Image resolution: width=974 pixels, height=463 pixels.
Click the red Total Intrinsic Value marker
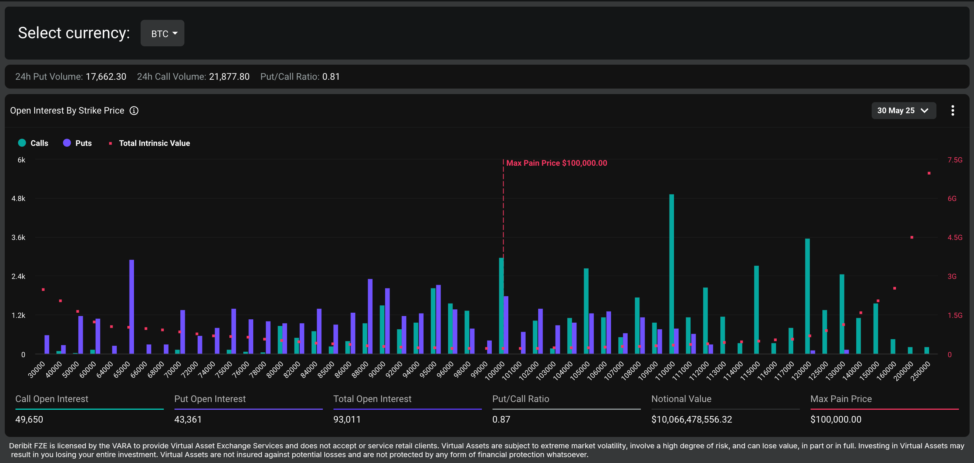click(x=110, y=143)
